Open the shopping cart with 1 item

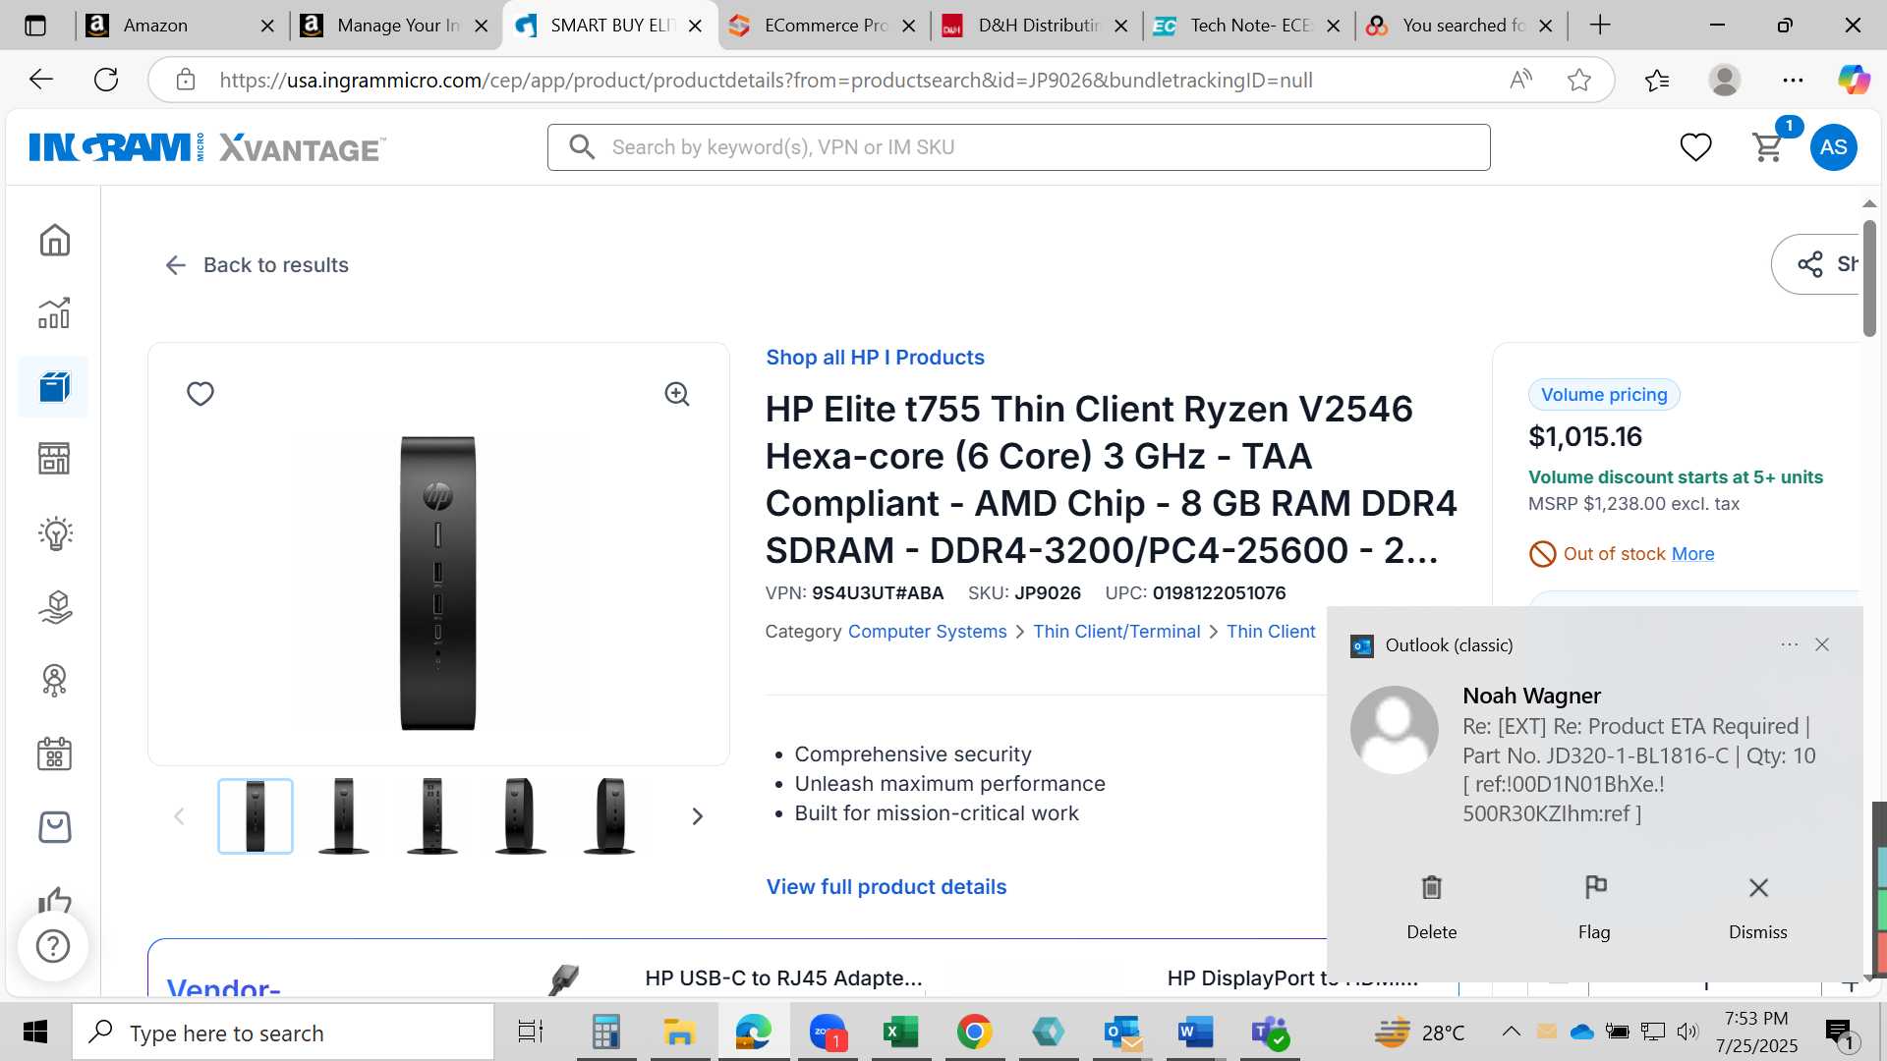[1770, 146]
